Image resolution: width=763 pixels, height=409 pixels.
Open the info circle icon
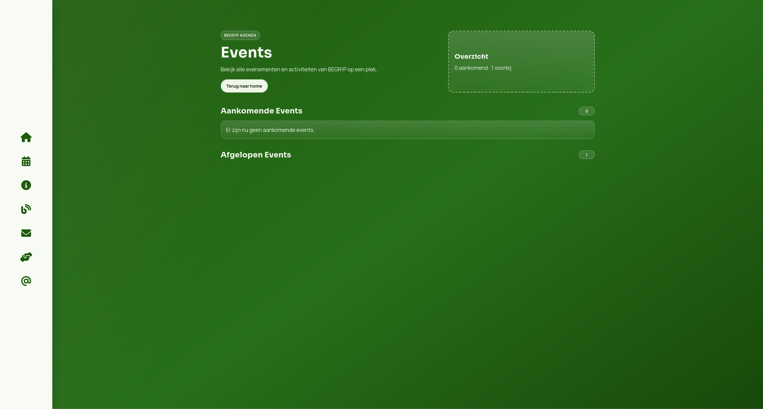26,185
